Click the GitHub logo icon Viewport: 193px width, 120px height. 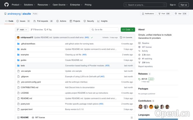pyautogui.click(x=6, y=5)
